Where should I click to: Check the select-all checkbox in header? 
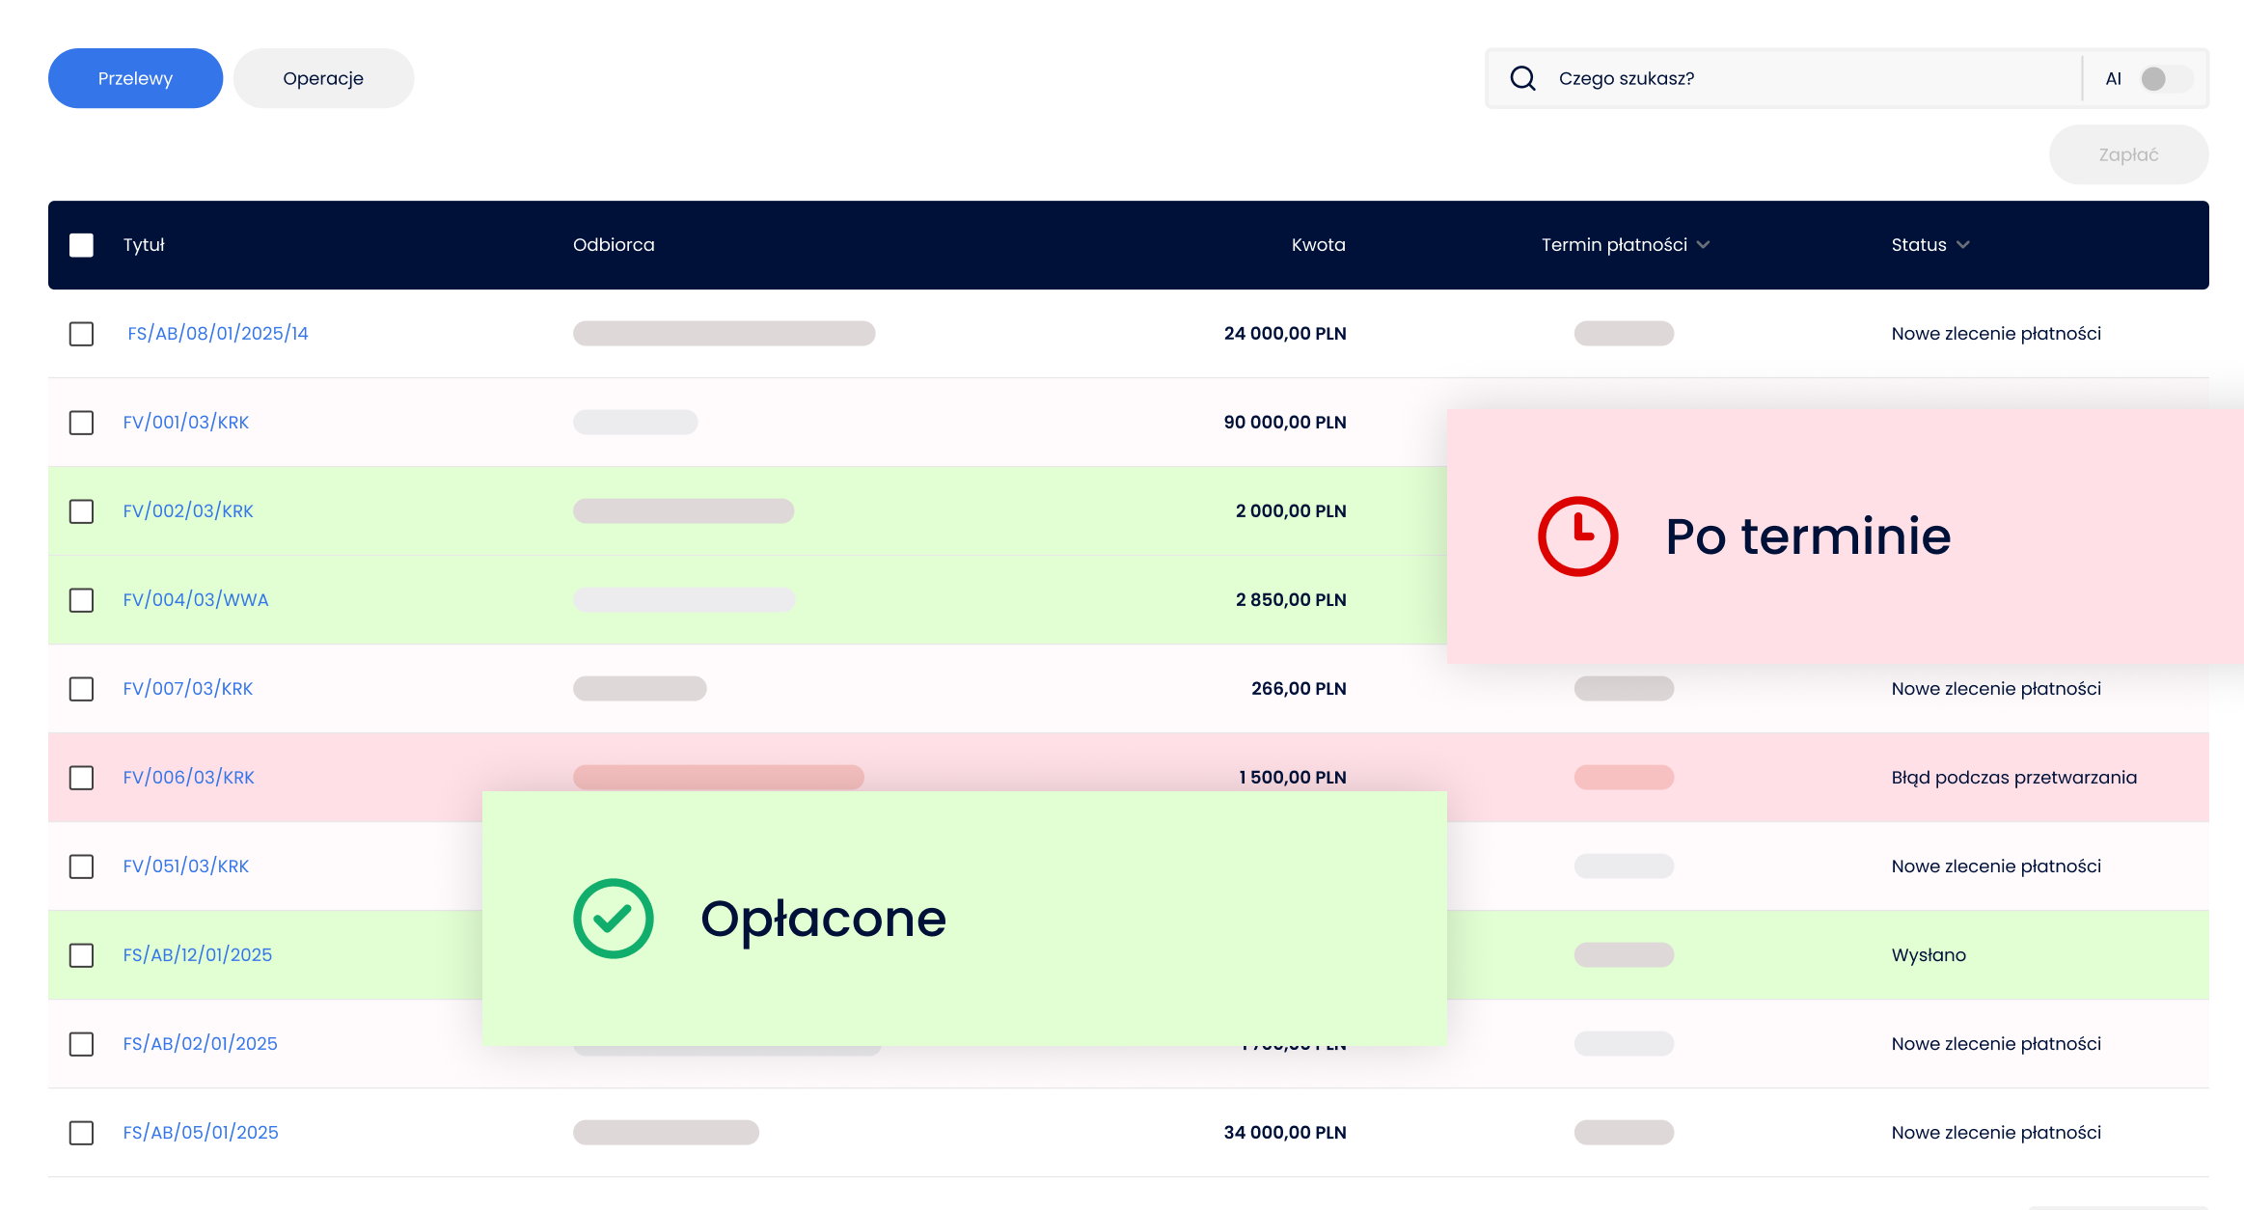tap(82, 245)
